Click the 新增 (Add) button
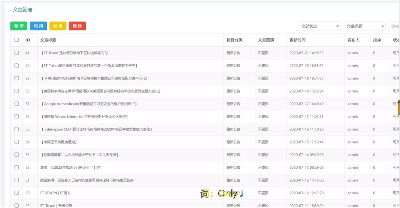 18,26
